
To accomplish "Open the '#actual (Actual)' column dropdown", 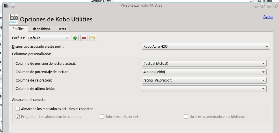I will (x=204, y=64).
